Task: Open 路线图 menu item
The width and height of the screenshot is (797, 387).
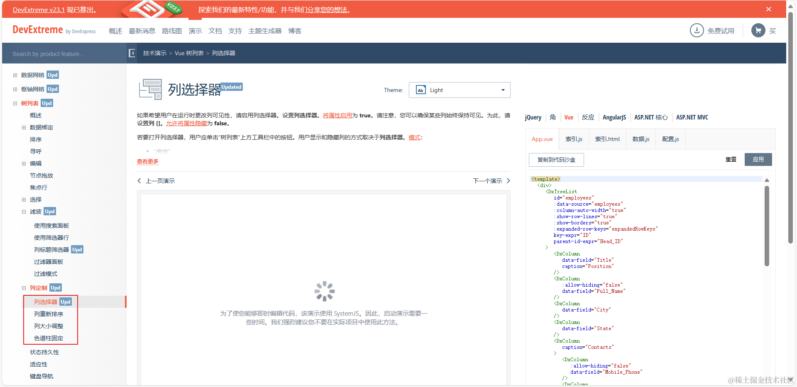Action: tap(172, 31)
